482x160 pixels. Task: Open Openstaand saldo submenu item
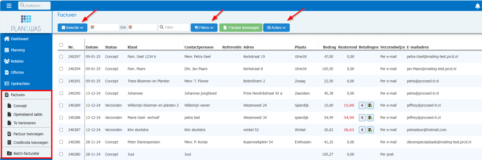click(28, 114)
